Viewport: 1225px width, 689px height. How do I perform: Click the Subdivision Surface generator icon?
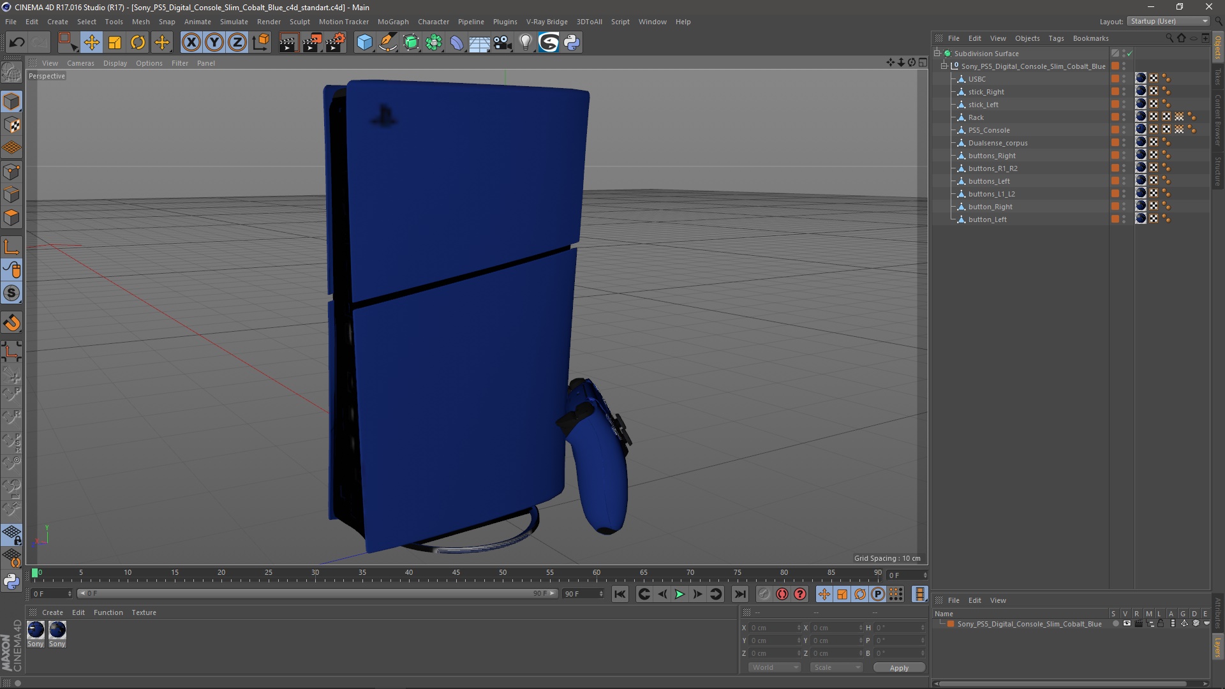pyautogui.click(x=411, y=42)
